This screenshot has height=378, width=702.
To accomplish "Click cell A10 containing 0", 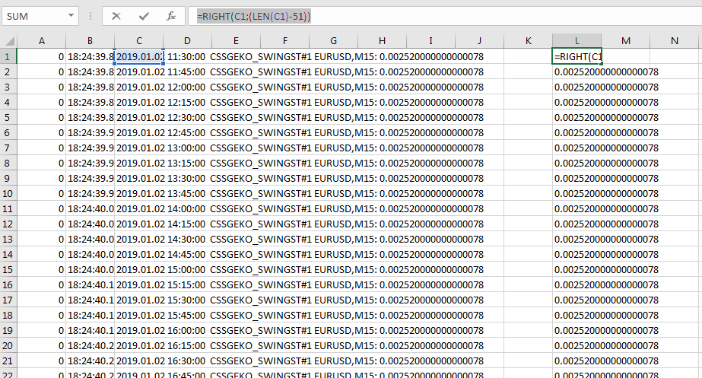I will pos(42,193).
